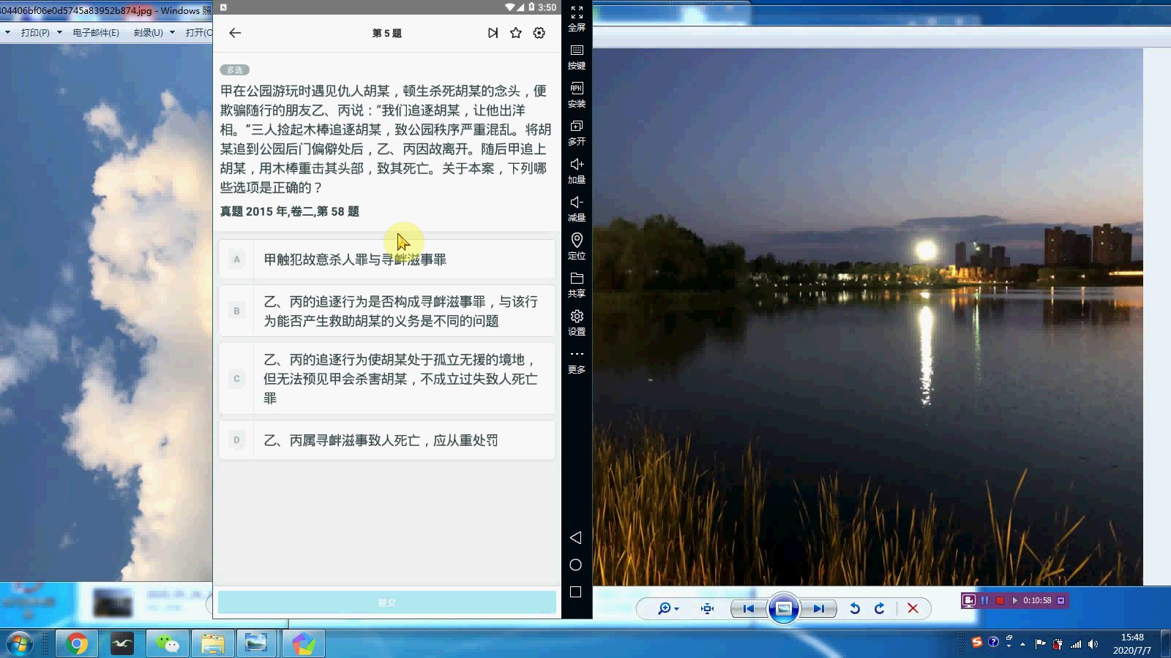Image resolution: width=1171 pixels, height=658 pixels.
Task: Select answer option A 甲触犯故意杀人罪
Action: [386, 260]
